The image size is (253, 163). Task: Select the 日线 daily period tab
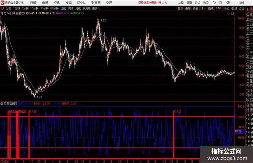tap(63, 8)
